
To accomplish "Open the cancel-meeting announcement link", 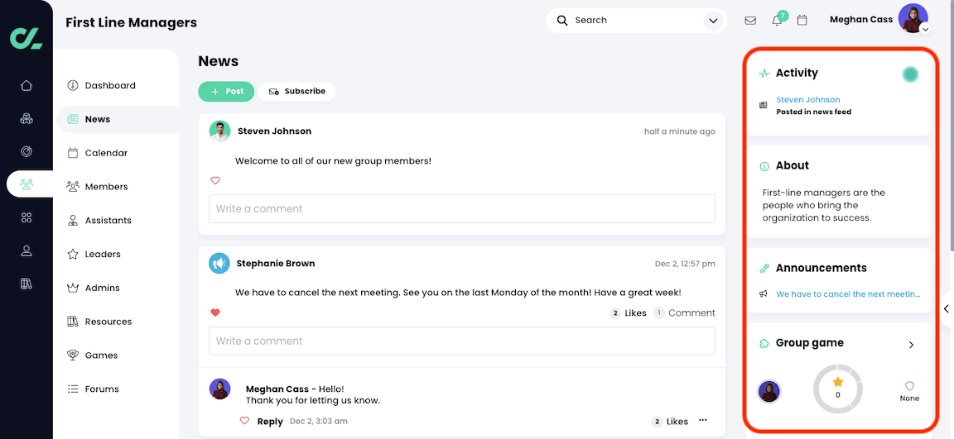I will coord(848,293).
